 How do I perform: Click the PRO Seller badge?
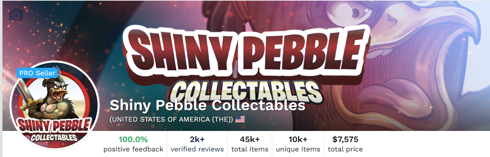tap(37, 73)
